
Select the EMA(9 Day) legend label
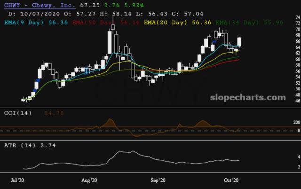click(x=23, y=22)
